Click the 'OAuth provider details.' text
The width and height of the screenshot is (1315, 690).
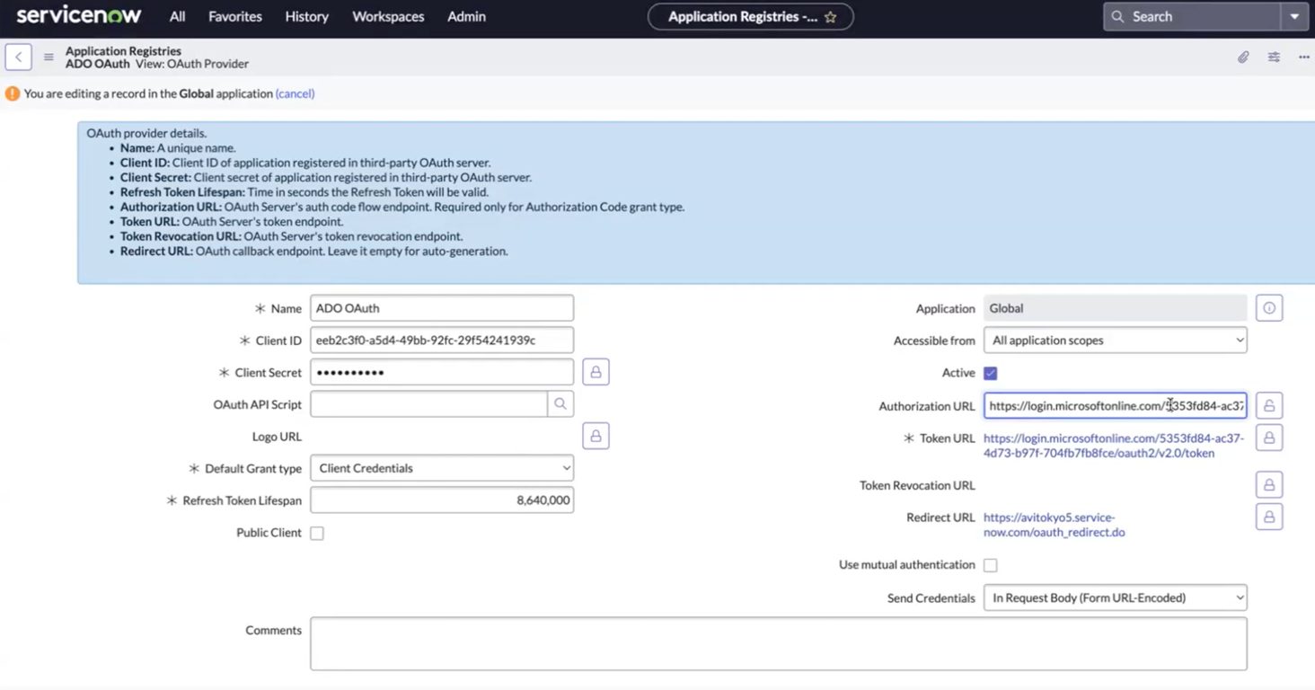tap(146, 133)
